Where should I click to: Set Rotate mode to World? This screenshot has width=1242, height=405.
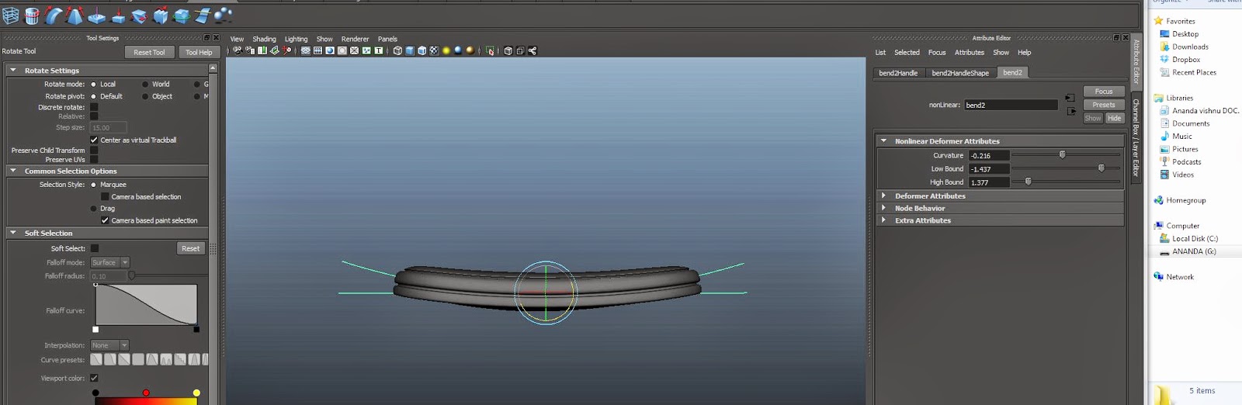point(145,84)
